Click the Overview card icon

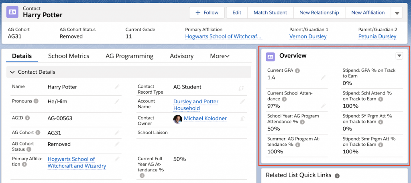click(x=270, y=57)
